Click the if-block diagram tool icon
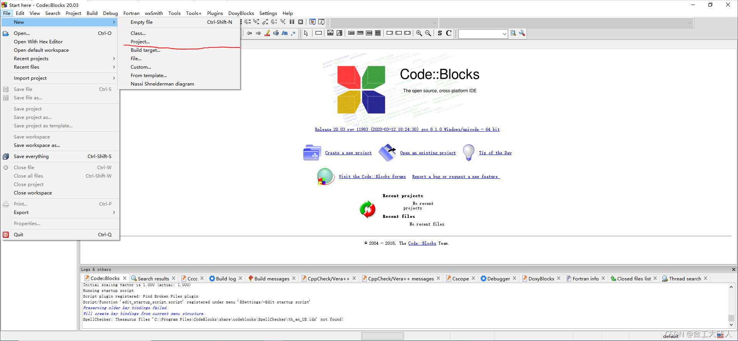Screen dimensions: 738x341 click(x=330, y=33)
